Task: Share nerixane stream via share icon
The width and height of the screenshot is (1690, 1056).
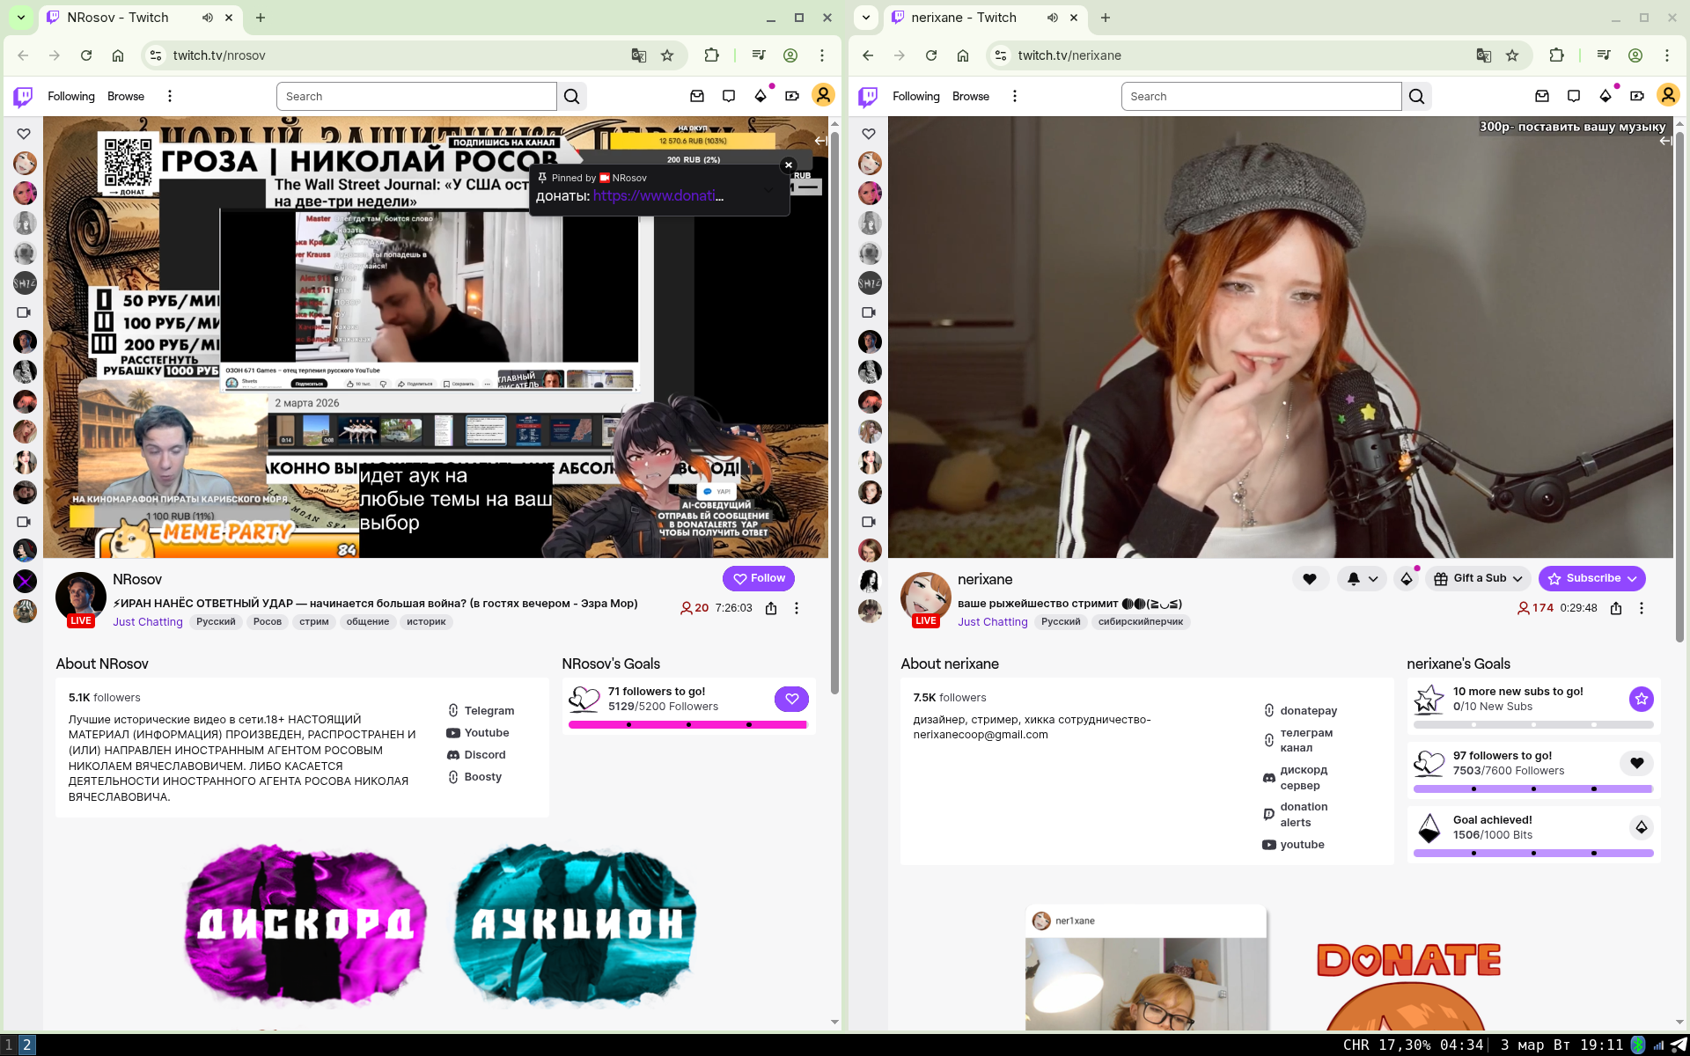Action: coord(1616,608)
